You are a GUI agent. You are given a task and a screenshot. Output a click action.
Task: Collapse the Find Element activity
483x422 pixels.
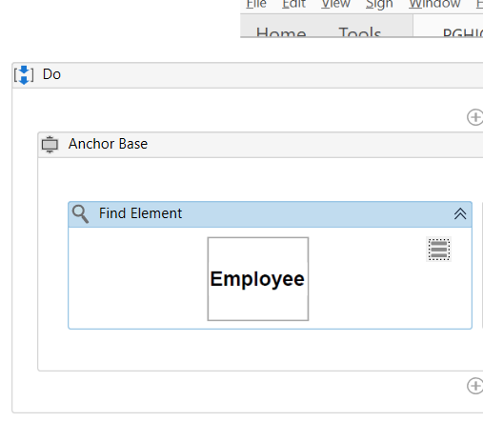(x=460, y=213)
